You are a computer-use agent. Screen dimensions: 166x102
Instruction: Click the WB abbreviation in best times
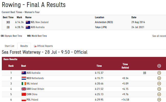click(8, 22)
